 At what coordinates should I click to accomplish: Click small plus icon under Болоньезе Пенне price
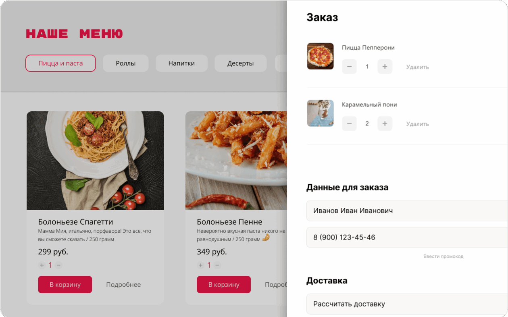(x=200, y=265)
